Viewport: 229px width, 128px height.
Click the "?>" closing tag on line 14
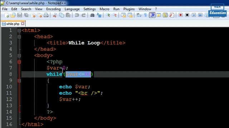pos(50,112)
